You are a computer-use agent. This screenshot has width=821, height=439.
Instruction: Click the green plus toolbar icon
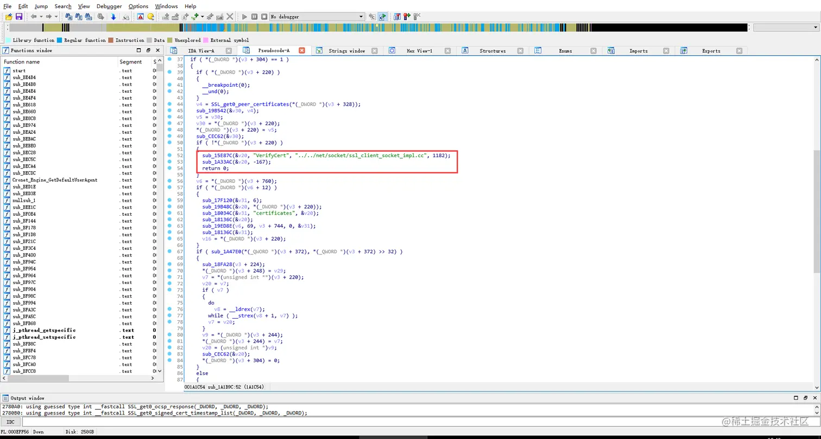pos(195,17)
